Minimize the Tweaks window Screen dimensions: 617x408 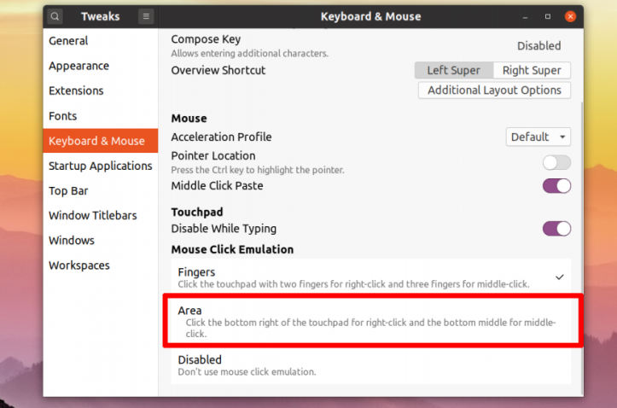point(525,16)
